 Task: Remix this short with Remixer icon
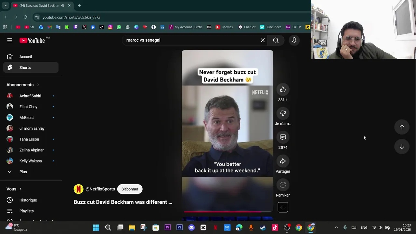tap(283, 185)
